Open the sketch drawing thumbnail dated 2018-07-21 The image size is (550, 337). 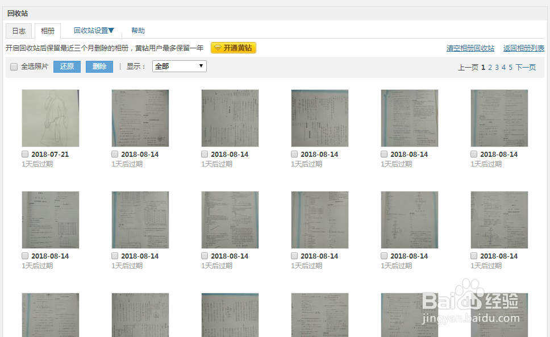[x=51, y=118]
